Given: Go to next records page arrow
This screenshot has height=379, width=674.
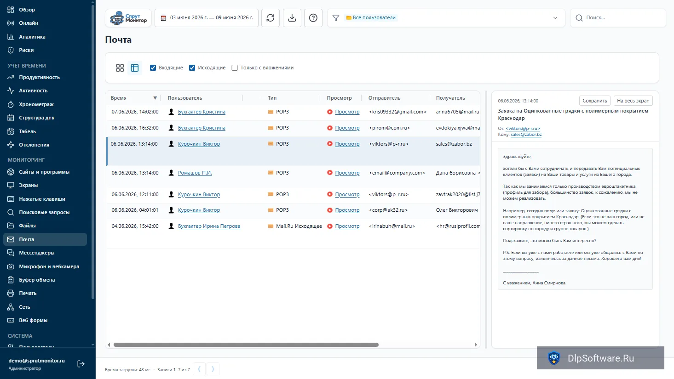Looking at the screenshot, I should [213, 369].
